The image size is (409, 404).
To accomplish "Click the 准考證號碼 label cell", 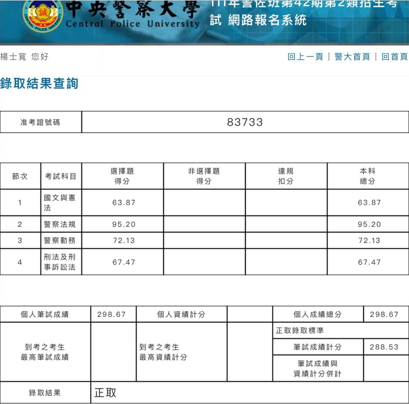I will click(42, 122).
